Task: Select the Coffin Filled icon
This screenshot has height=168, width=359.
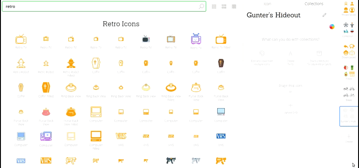Action: [x=46, y=88]
